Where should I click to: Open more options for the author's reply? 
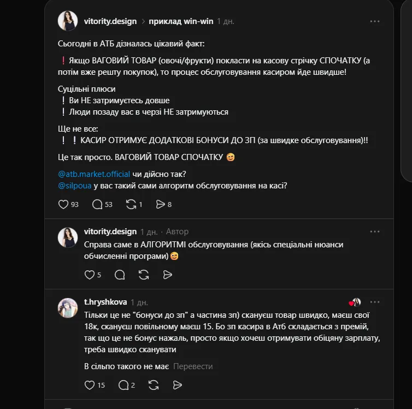point(374,232)
